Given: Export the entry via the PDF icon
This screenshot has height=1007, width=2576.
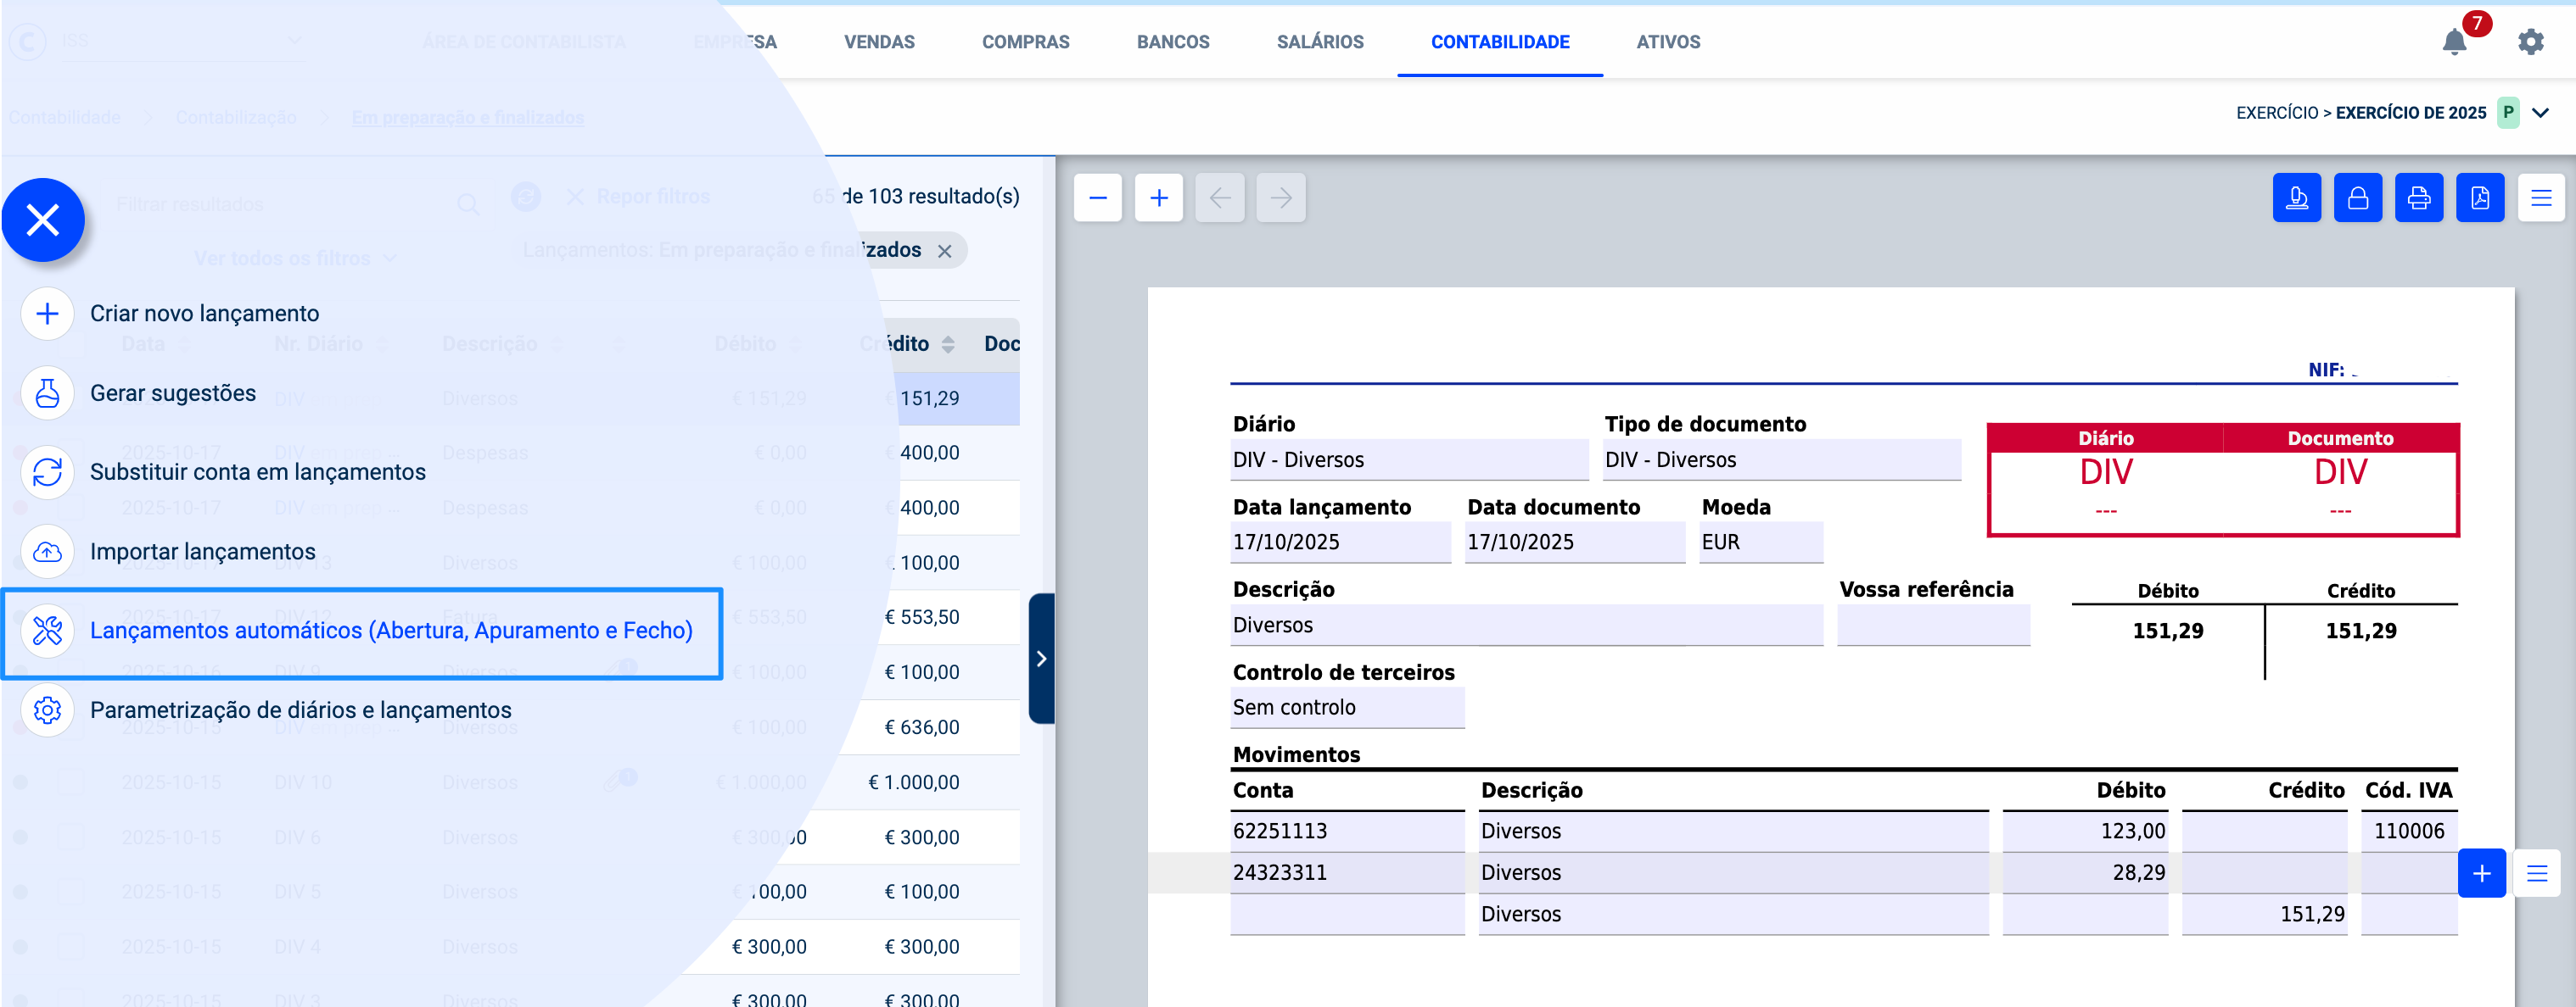Looking at the screenshot, I should pos(2479,198).
